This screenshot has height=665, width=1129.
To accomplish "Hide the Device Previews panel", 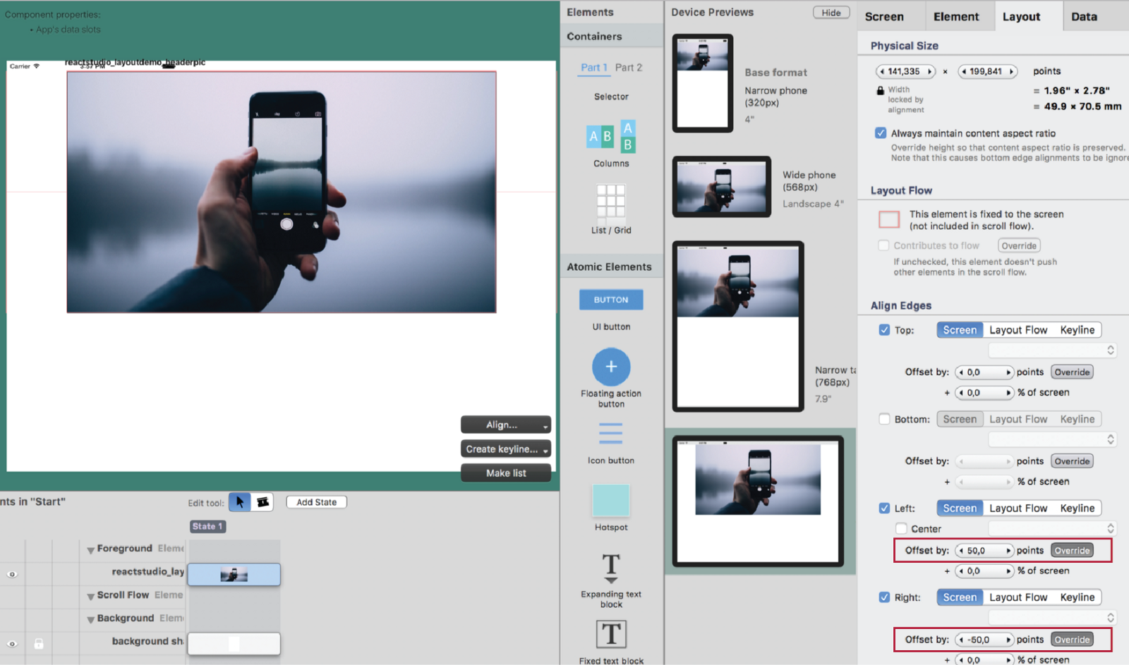I will (x=831, y=13).
